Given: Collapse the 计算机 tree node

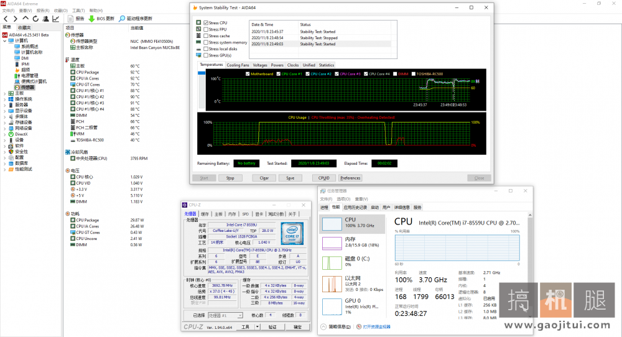Looking at the screenshot, I should pyautogui.click(x=5, y=41).
